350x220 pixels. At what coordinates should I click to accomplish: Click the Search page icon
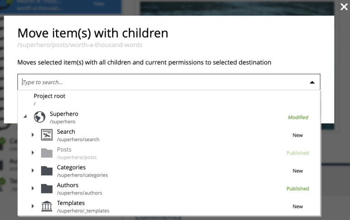coord(46,135)
